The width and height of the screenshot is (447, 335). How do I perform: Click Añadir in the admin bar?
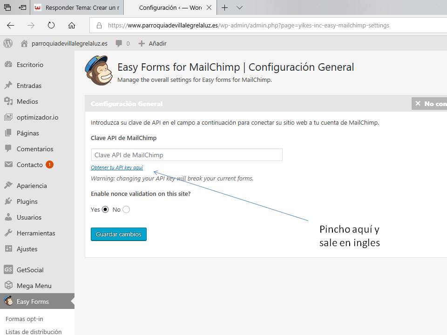pos(152,43)
